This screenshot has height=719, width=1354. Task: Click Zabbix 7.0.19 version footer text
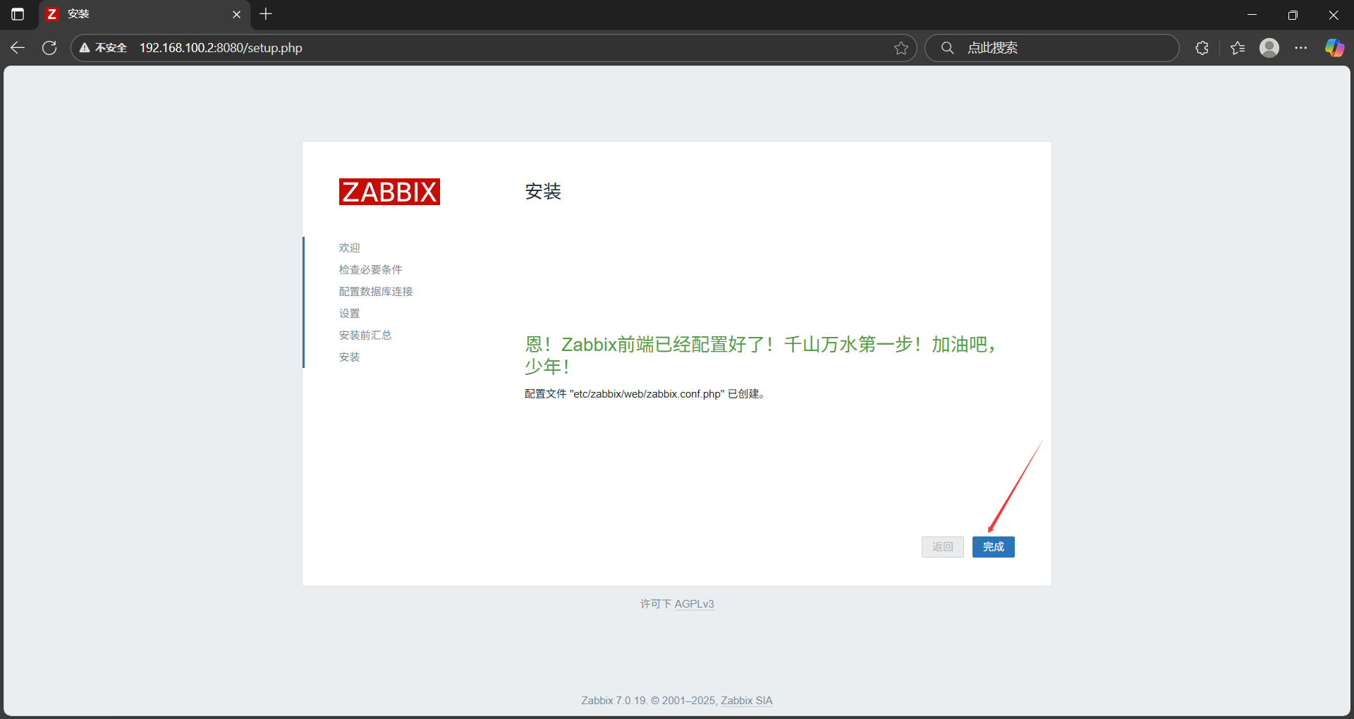[x=614, y=701]
